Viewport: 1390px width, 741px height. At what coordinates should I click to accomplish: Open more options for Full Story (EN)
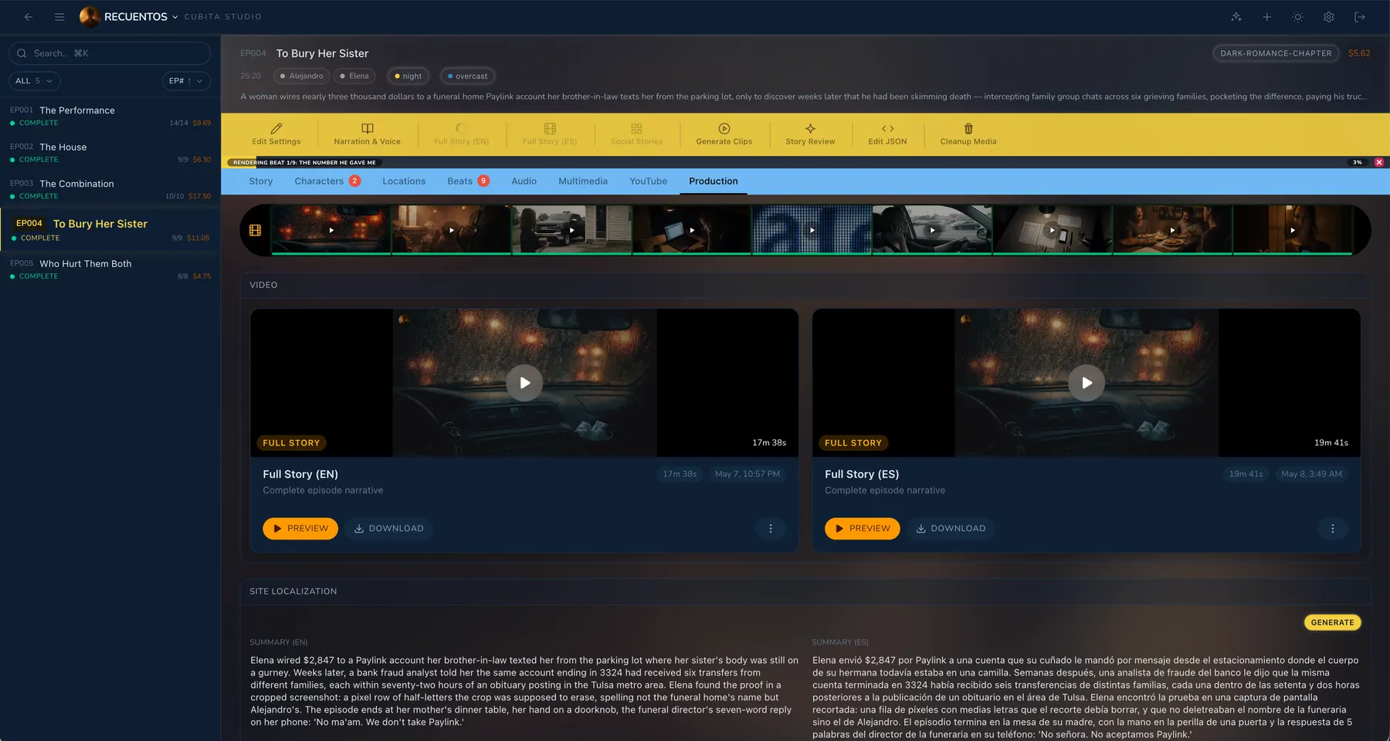(x=771, y=529)
